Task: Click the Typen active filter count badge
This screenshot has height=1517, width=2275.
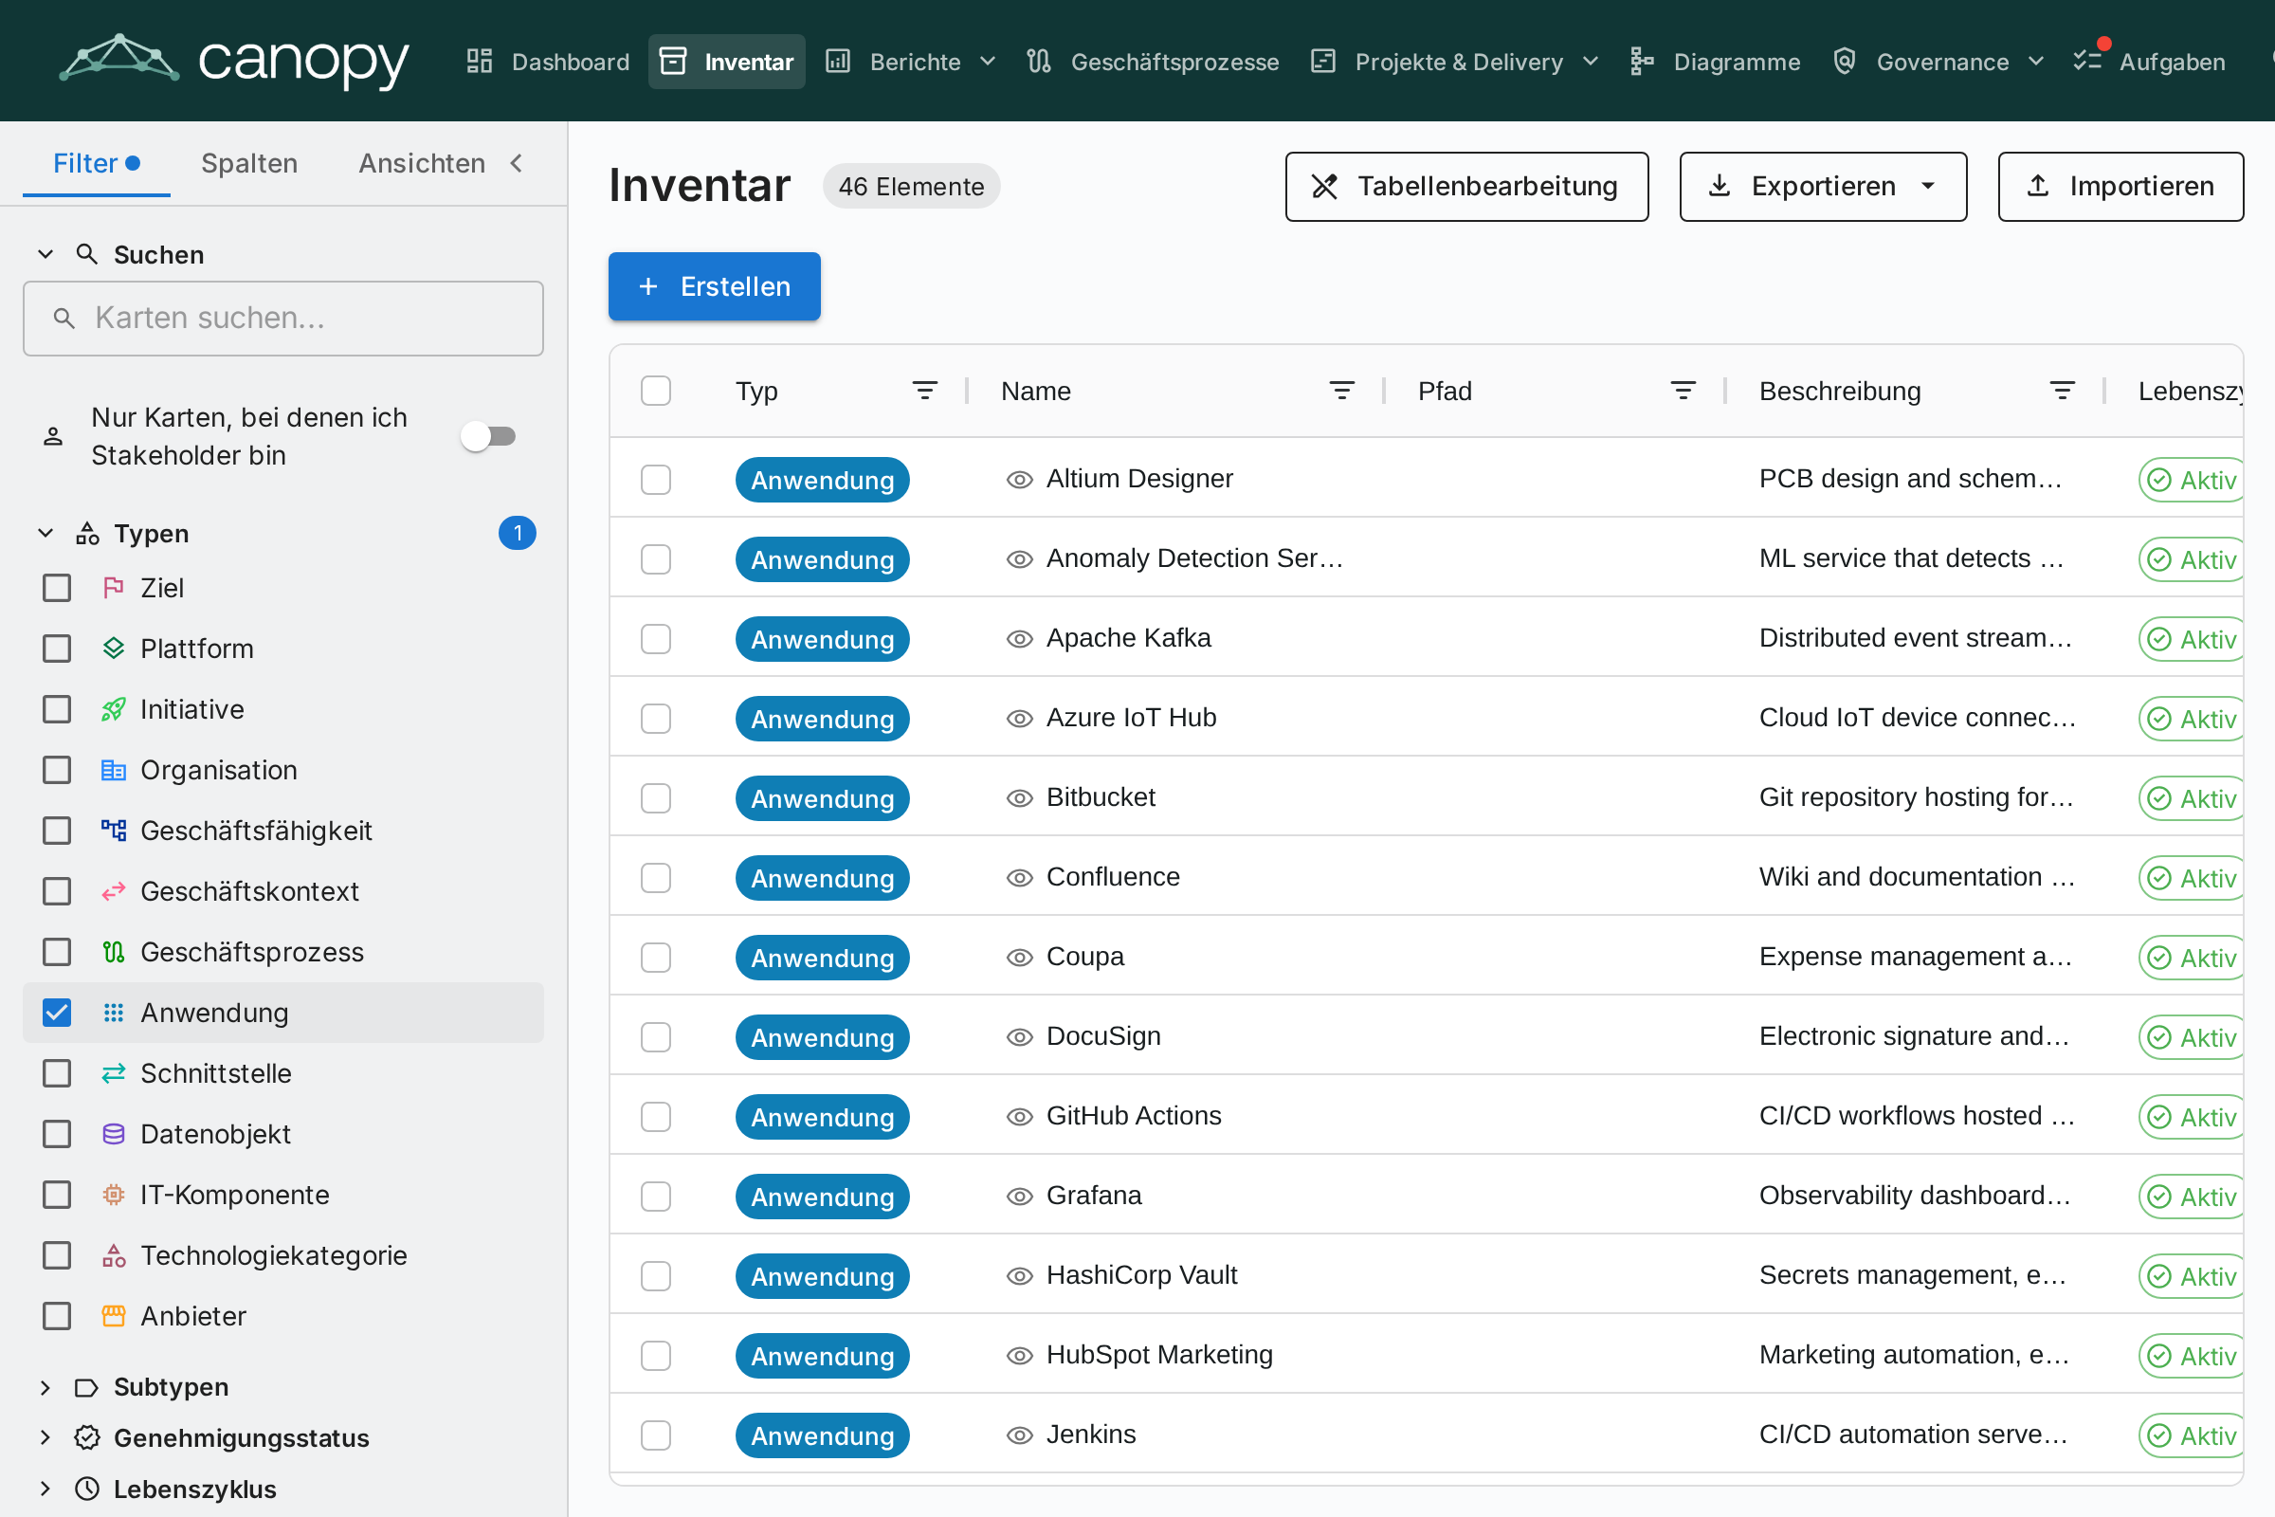Action: click(x=518, y=533)
